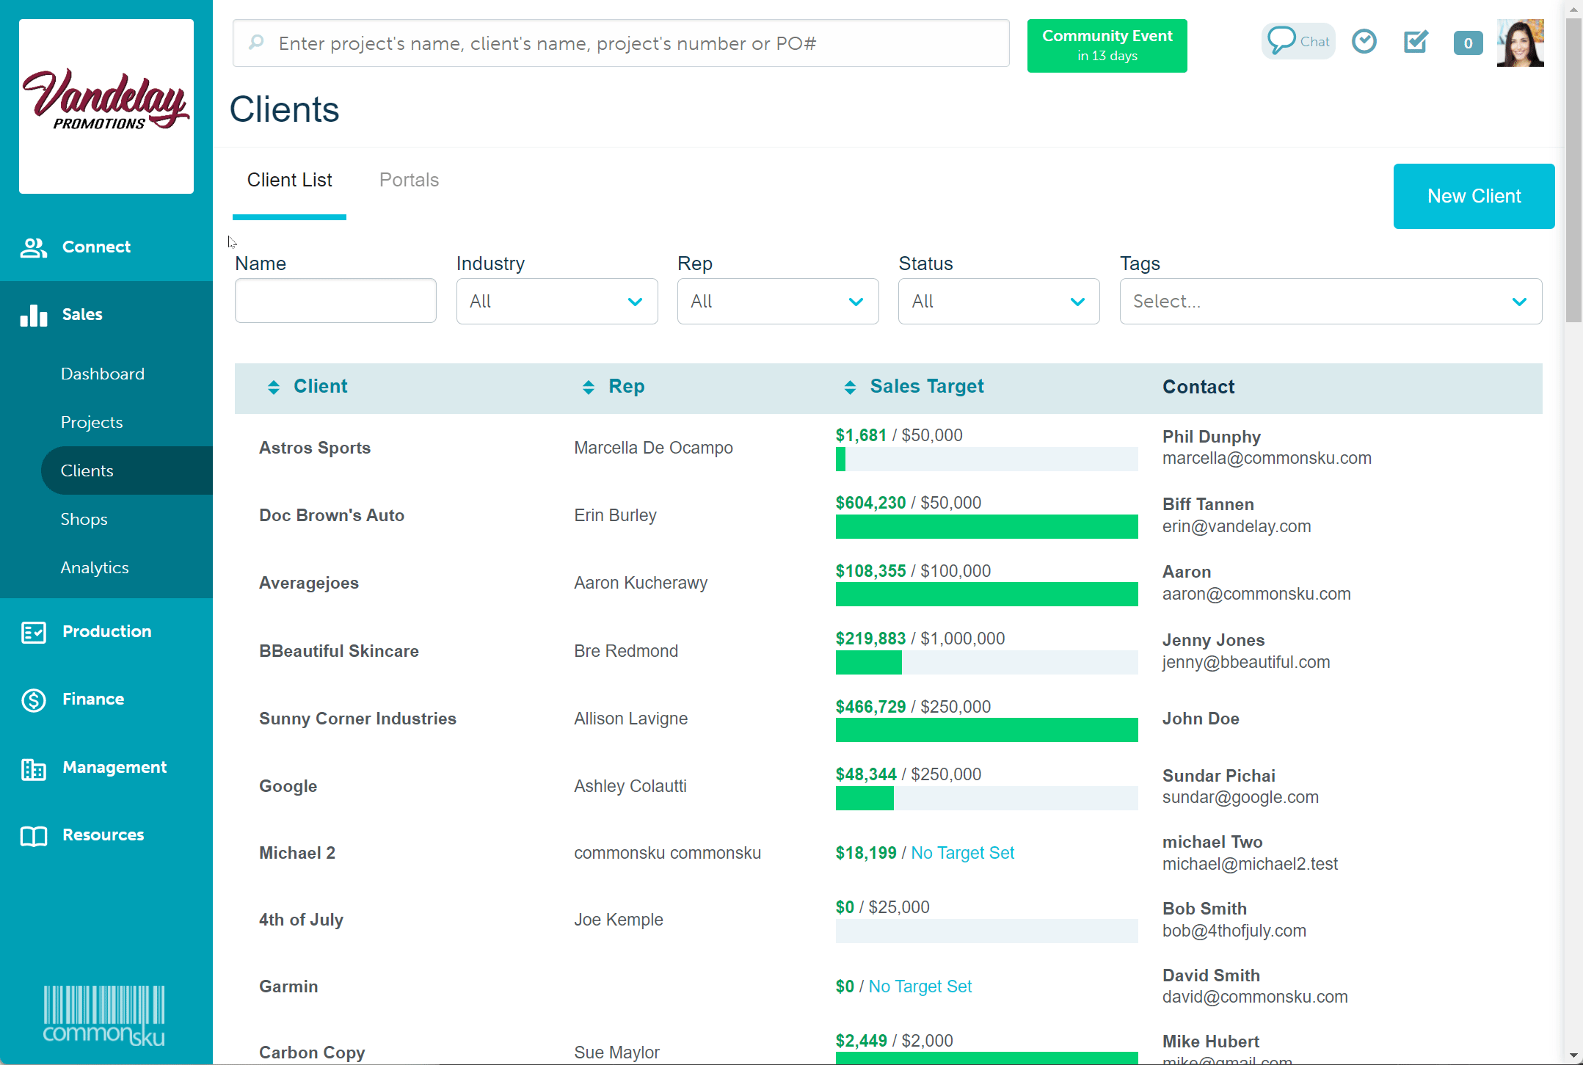Screen dimensions: 1583x1065
Task: Open the Industry filter dropdown
Action: (x=556, y=301)
